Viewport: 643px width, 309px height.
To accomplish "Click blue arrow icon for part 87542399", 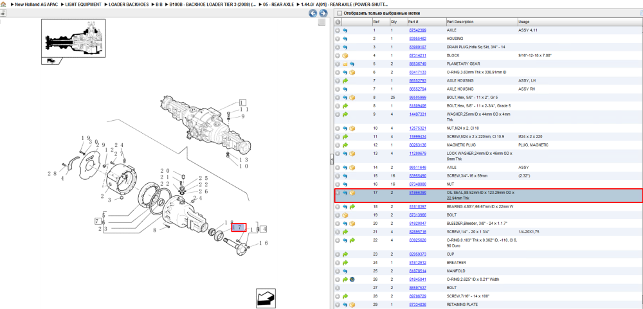I will (345, 30).
